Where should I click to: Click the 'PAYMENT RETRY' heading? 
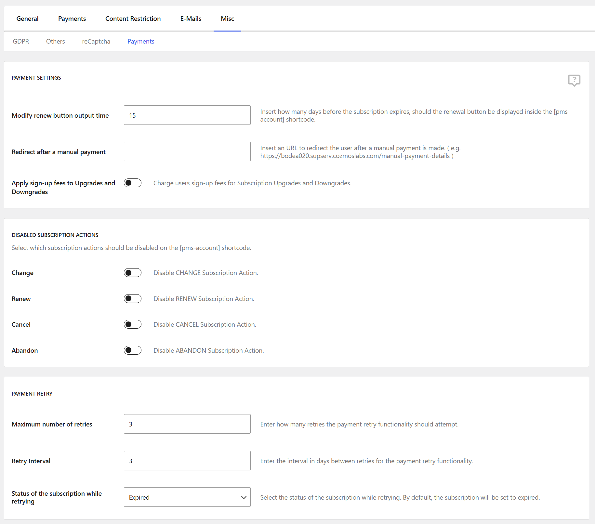pos(32,394)
